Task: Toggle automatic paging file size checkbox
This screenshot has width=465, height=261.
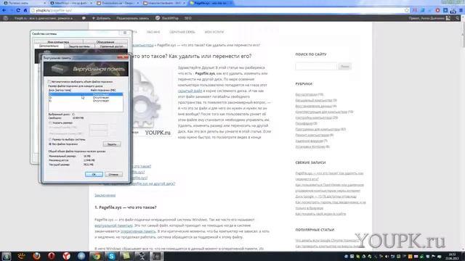Action: 49,82
